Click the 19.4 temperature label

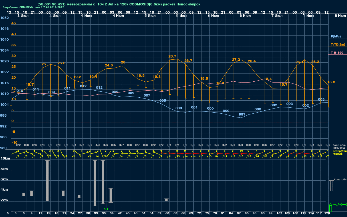pyautogui.click(x=93, y=77)
